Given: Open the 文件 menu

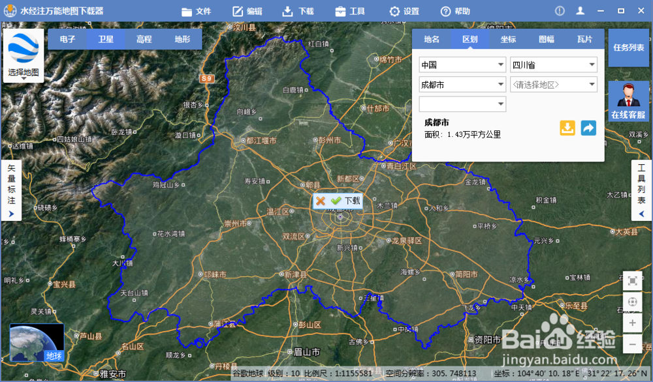Looking at the screenshot, I should tap(197, 11).
